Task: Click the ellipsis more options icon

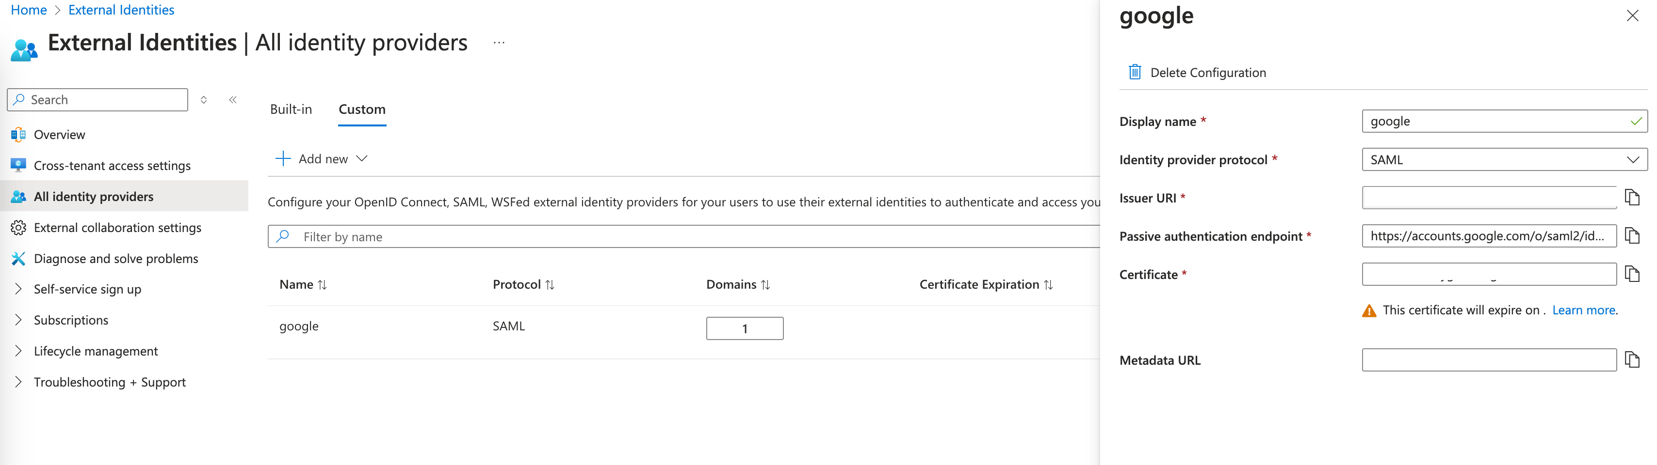Action: [499, 43]
